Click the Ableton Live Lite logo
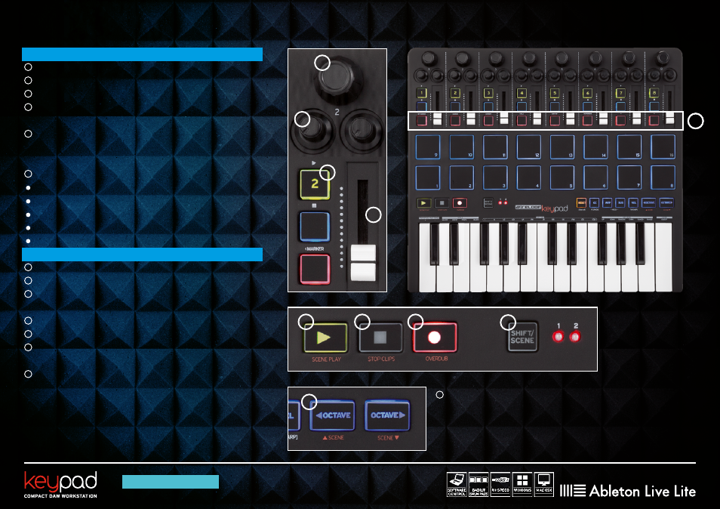The image size is (720, 509). tap(628, 491)
